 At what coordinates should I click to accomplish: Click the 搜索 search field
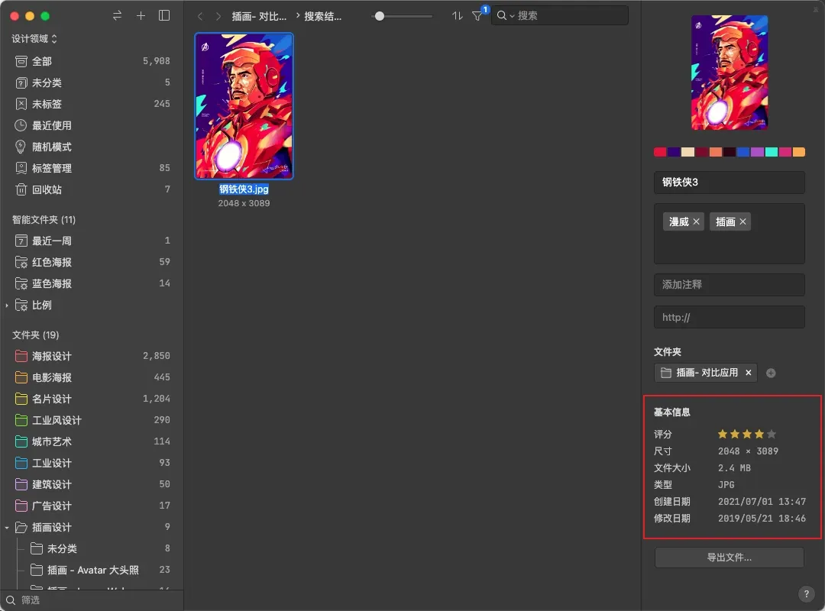click(560, 16)
